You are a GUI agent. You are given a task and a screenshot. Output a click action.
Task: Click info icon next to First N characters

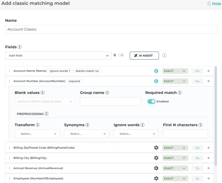click(x=200, y=125)
